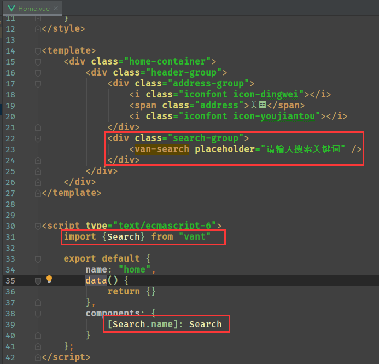
Task: Fold the address-group div on line 17
Action: tap(38, 84)
